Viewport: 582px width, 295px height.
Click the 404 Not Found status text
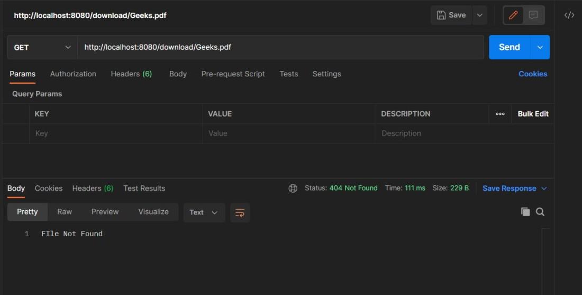[353, 188]
